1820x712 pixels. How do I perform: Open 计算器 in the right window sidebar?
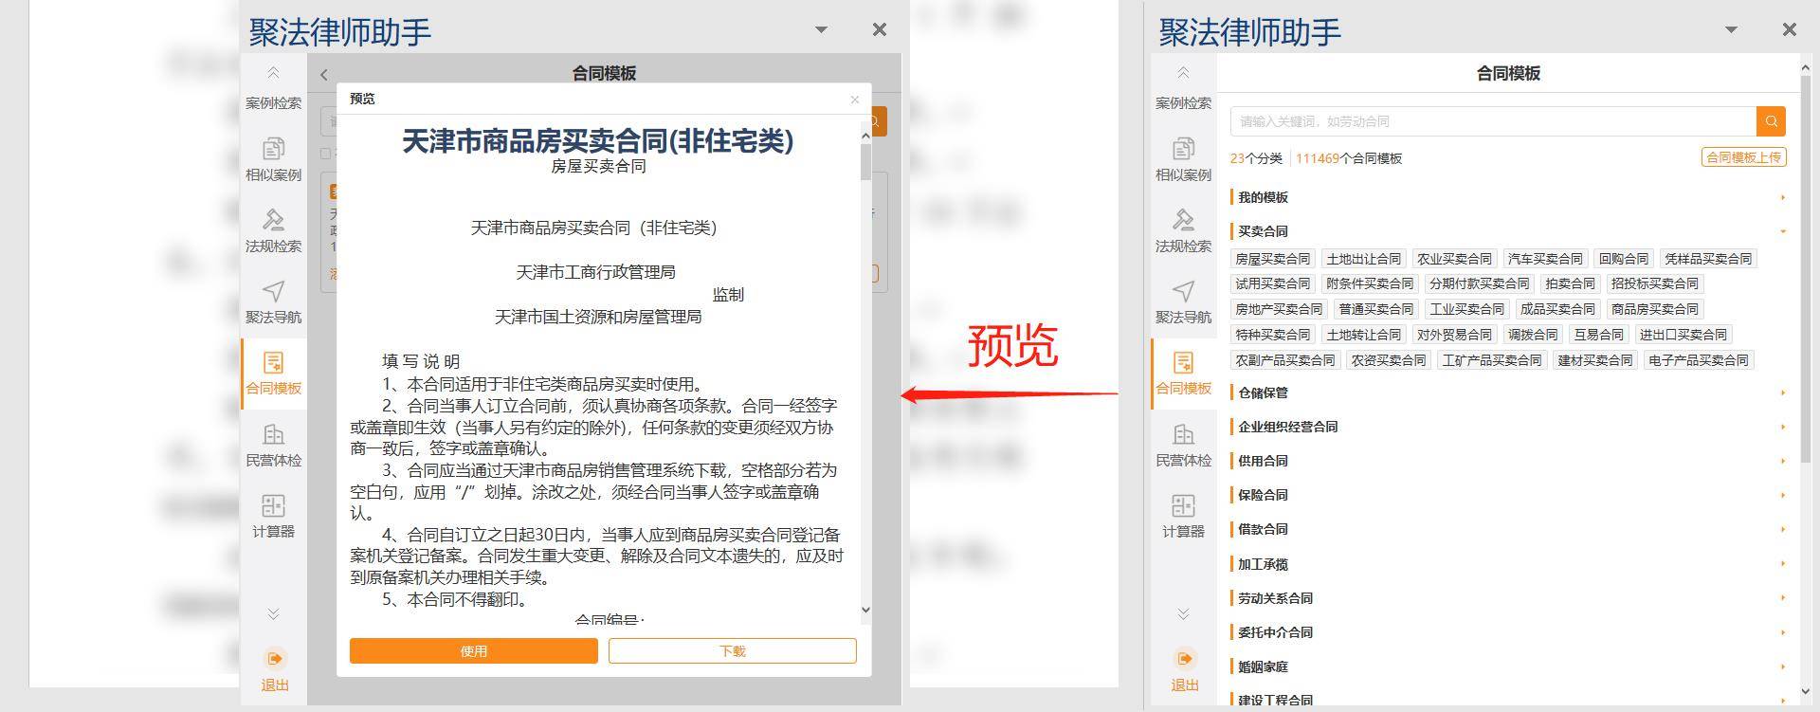coord(1183,516)
